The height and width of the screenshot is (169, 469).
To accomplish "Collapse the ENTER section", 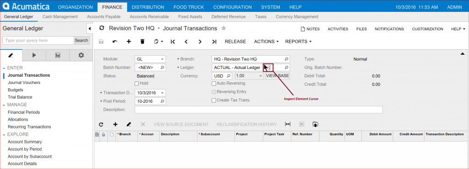I will click(x=4, y=68).
